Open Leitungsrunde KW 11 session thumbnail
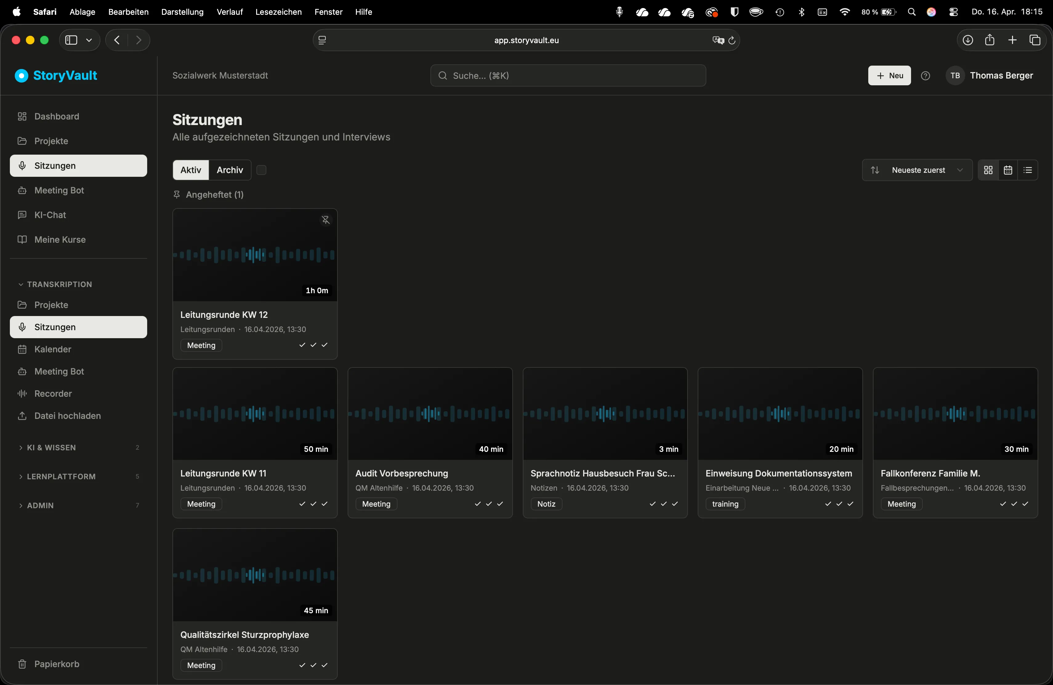This screenshot has width=1053, height=685. pos(255,414)
